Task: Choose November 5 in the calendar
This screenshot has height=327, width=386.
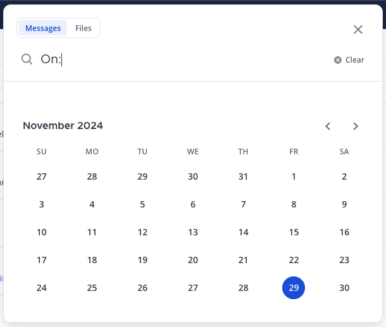Action: point(142,204)
